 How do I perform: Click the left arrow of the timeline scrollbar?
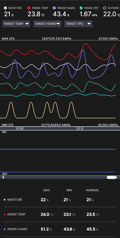3,177
